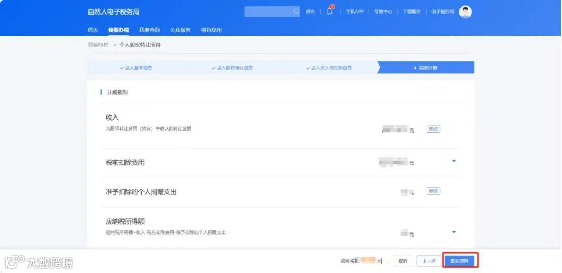This screenshot has width=562, height=273.
Task: Open 下载服务 link
Action: tap(412, 11)
